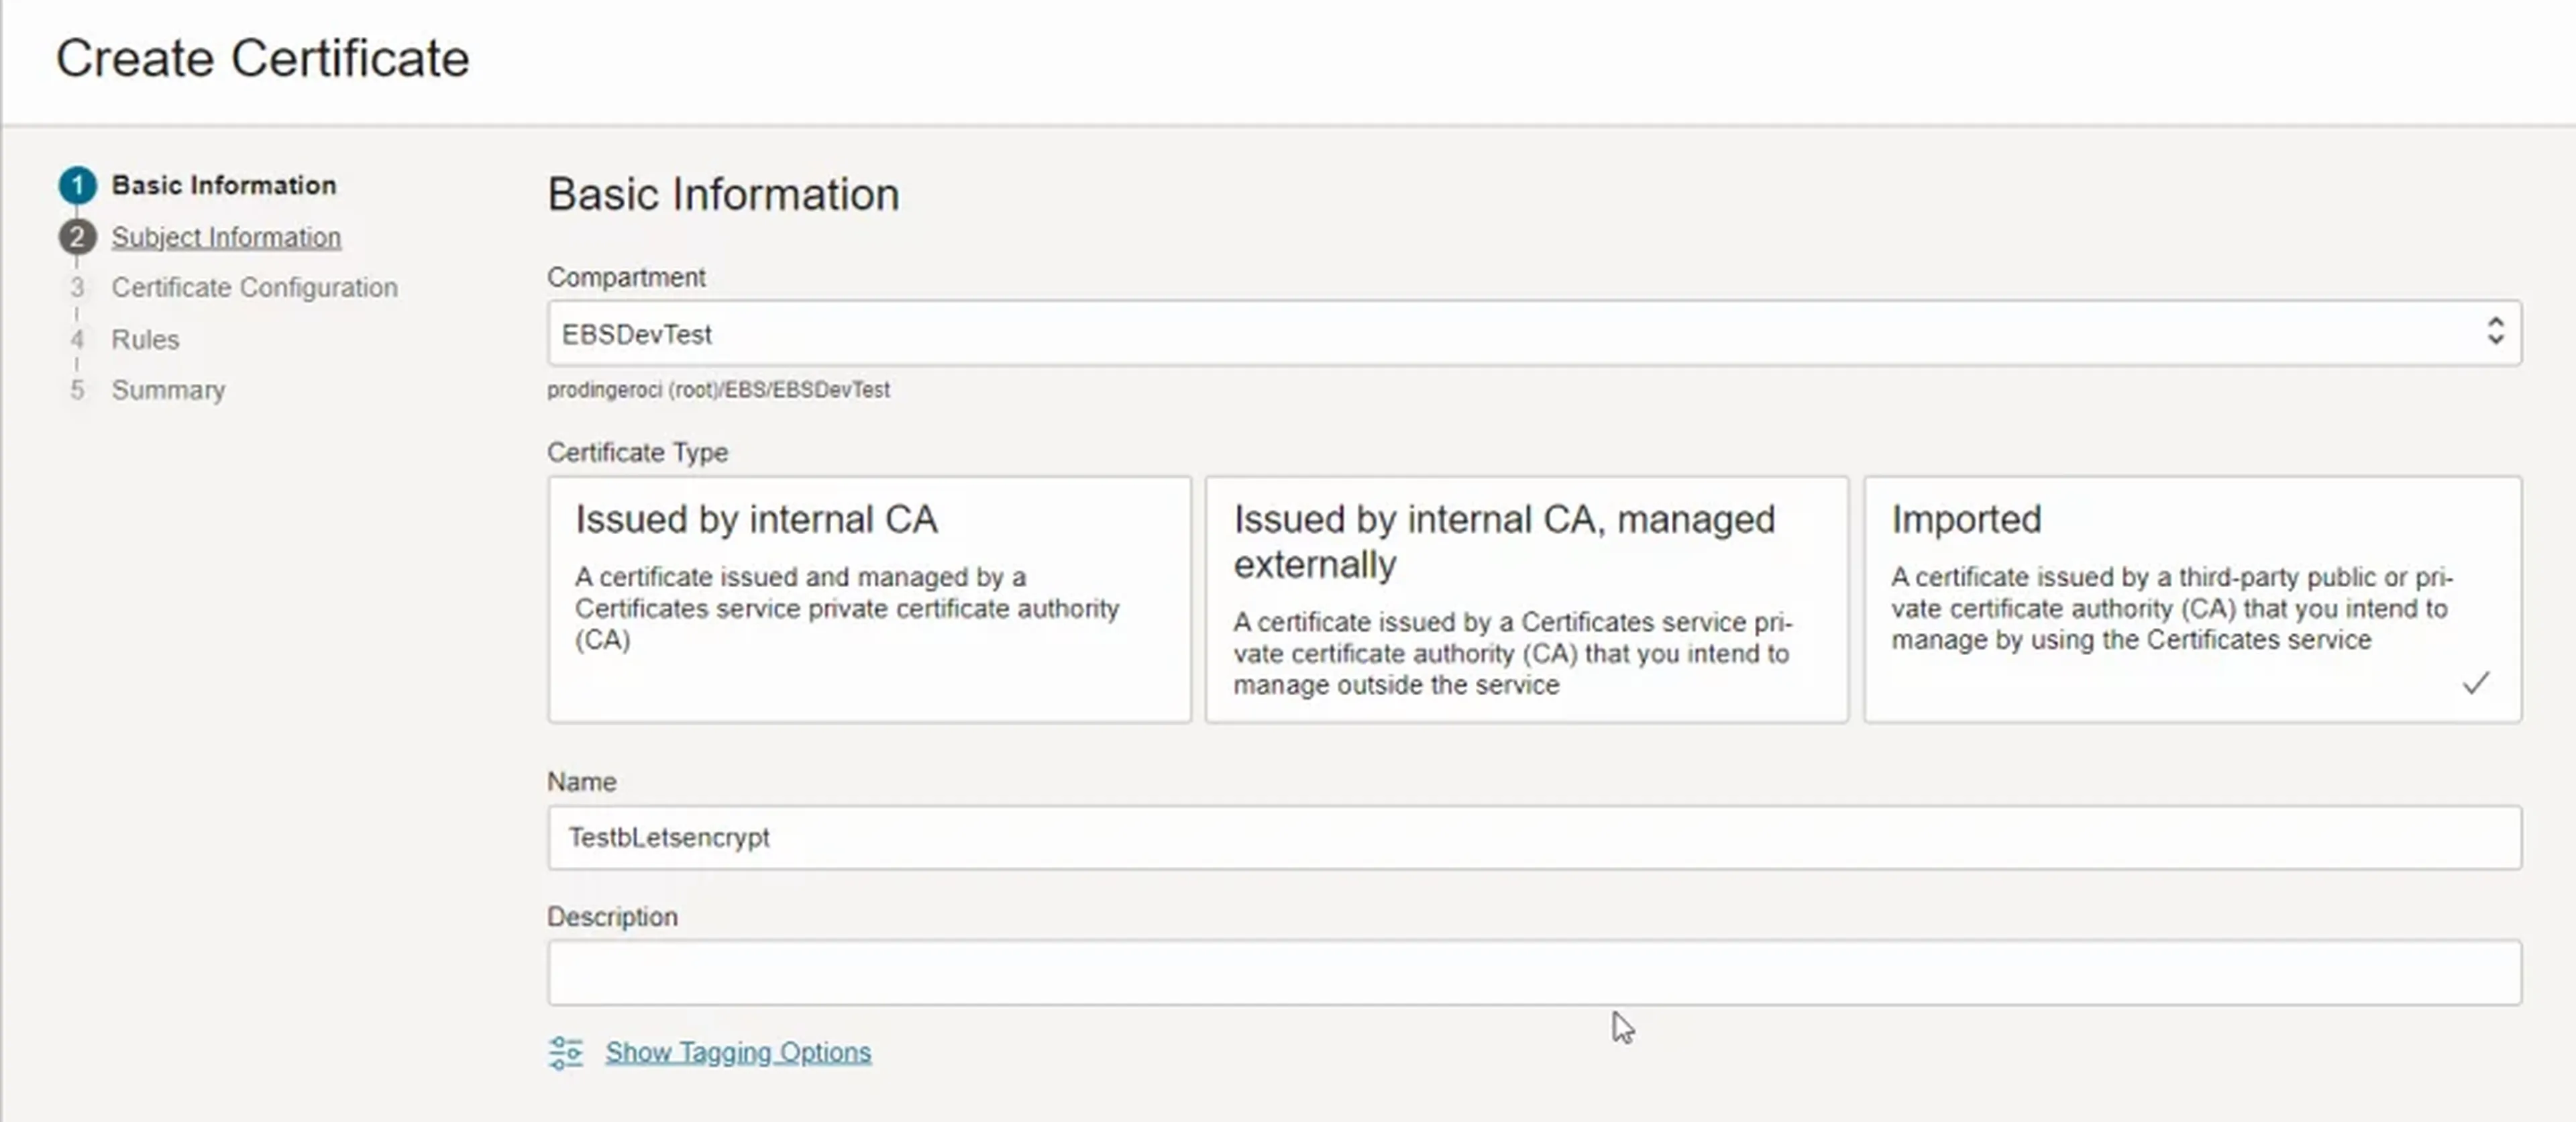Select the Issued by internal CA card
This screenshot has height=1122, width=2576.
pyautogui.click(x=869, y=599)
